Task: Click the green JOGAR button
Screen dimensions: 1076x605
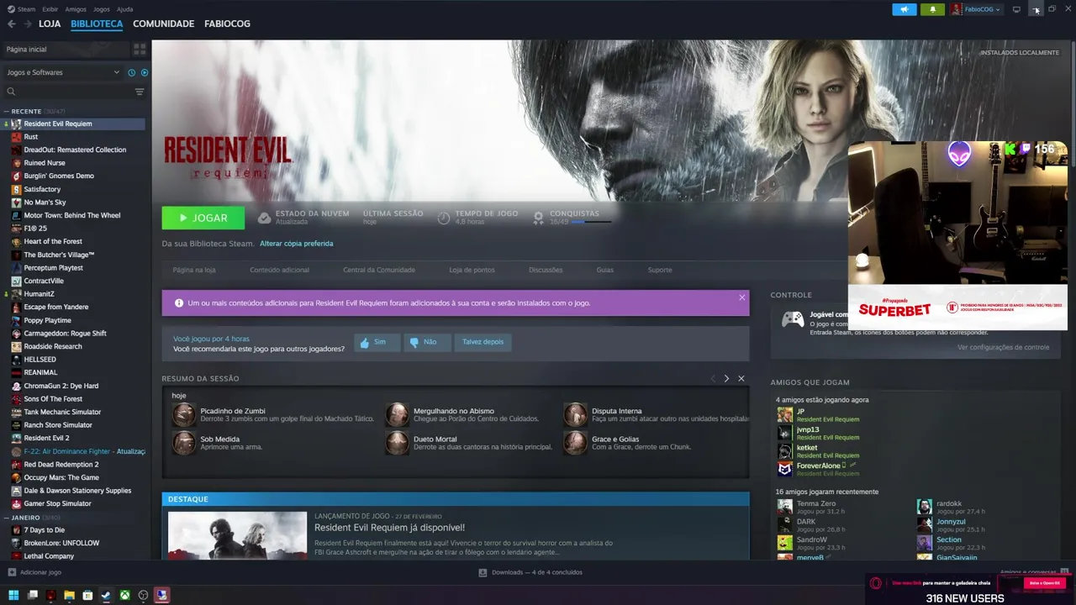Action: tap(203, 218)
